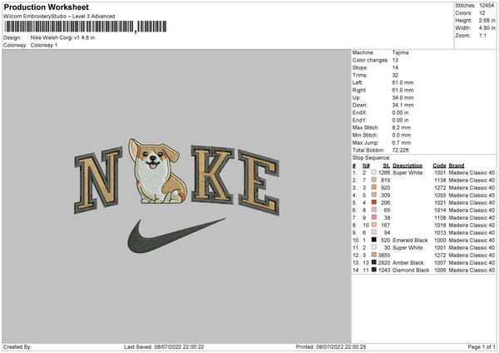Click the code '1007' in the stop sequence
Image resolution: width=499 pixels, height=353 pixels.
pyautogui.click(x=440, y=262)
